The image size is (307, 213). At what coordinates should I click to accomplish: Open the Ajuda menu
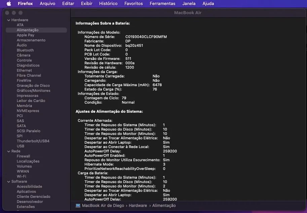pos(208,3)
